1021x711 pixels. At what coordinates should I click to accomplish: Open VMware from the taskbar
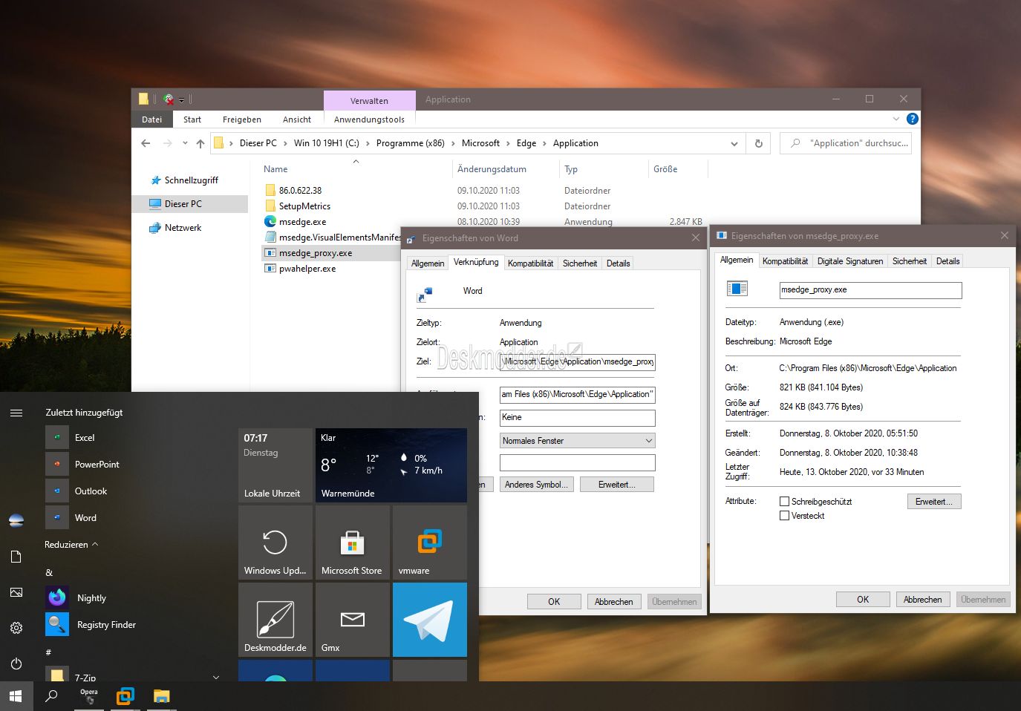pos(125,696)
